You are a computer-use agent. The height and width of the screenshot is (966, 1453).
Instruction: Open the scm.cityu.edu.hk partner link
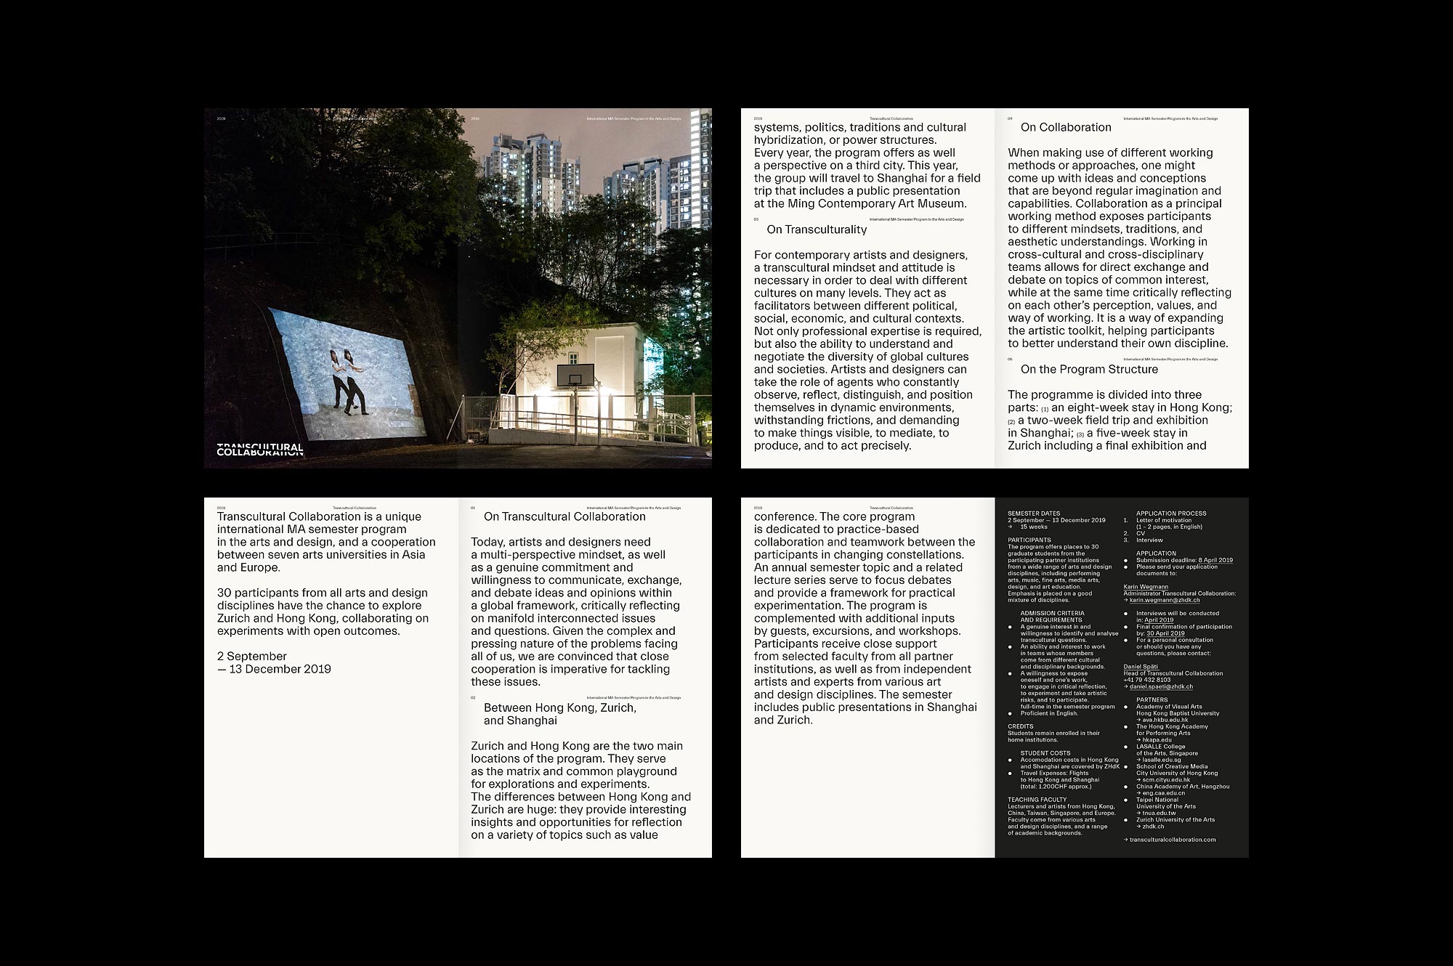click(x=1166, y=779)
